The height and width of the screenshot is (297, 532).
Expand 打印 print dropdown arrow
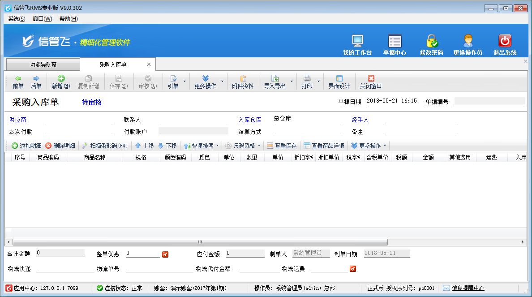coord(318,82)
